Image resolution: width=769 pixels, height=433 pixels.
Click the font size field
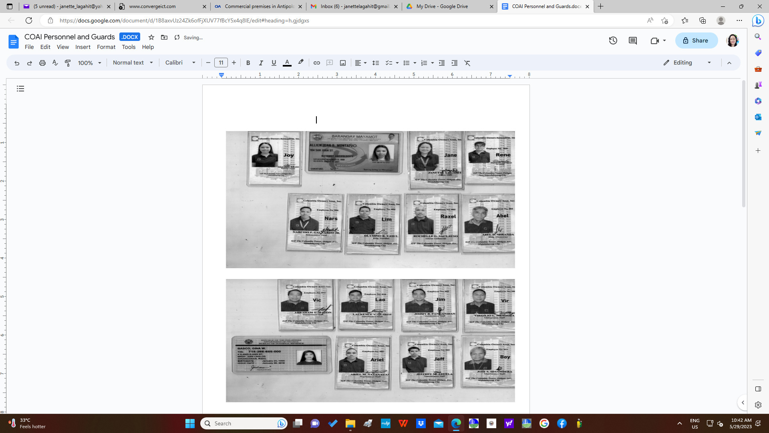221,63
